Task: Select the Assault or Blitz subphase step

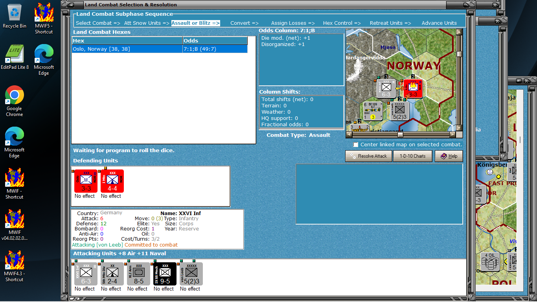Action: pos(196,23)
